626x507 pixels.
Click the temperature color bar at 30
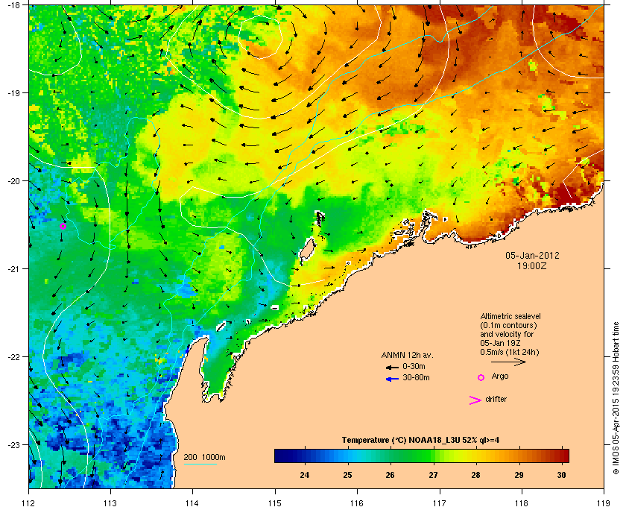[x=562, y=456]
